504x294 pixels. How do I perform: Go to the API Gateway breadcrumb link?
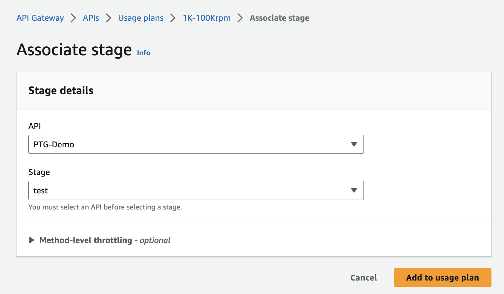(x=40, y=18)
